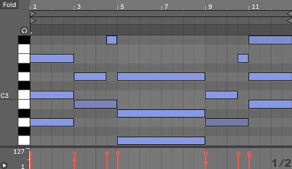Collapse the velocity lane with triangle button

pos(5,165)
